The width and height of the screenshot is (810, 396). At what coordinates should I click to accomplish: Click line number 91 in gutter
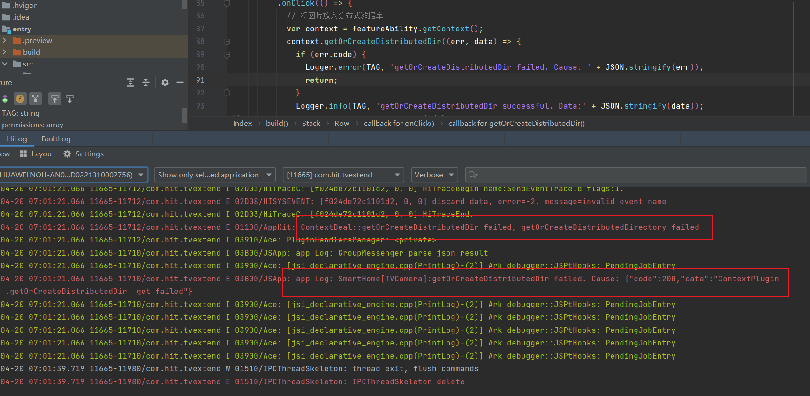(x=200, y=80)
